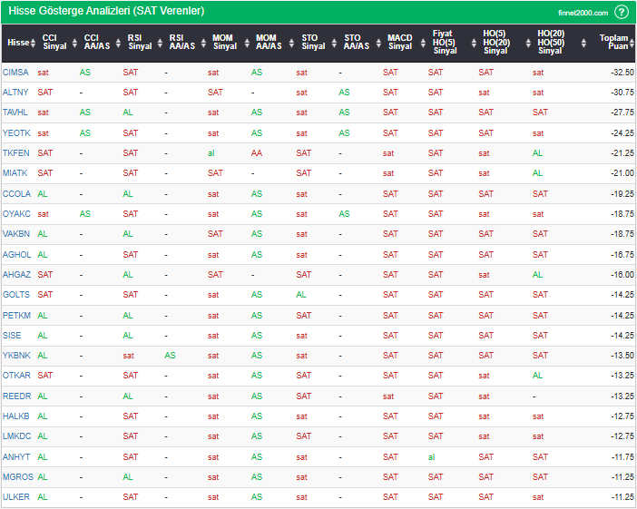Select CCOLA total score -19.25
The width and height of the screenshot is (637, 509).
coord(622,194)
